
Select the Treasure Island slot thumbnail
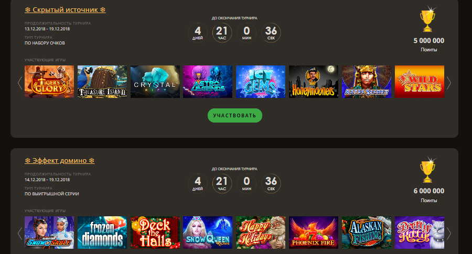[102, 82]
